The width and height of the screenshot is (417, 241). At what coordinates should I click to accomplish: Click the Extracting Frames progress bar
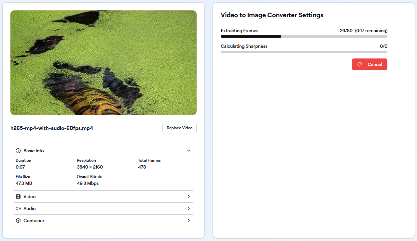304,36
